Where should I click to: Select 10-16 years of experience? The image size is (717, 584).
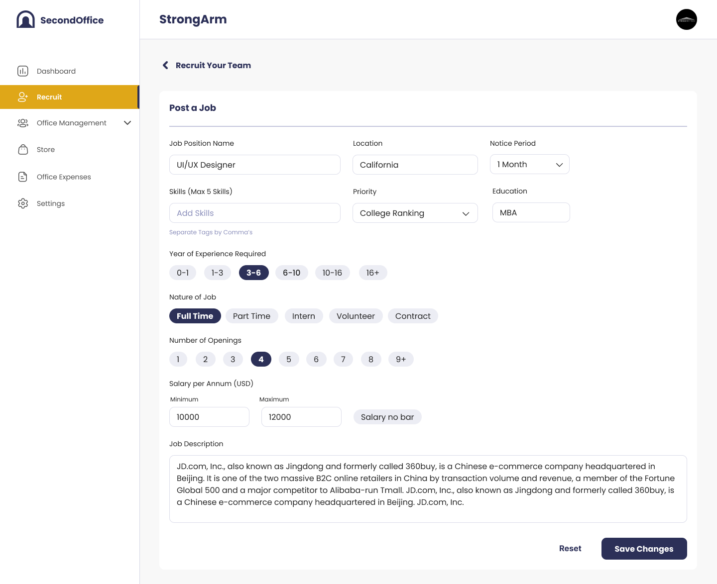tap(333, 273)
